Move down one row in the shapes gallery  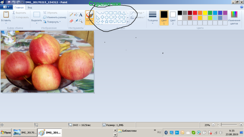[x=128, y=17]
